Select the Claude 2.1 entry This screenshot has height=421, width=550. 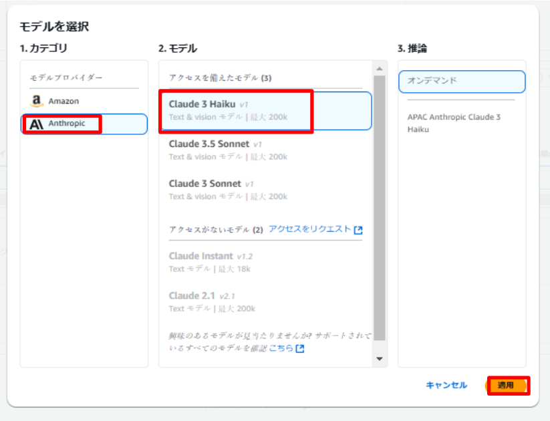click(x=266, y=302)
